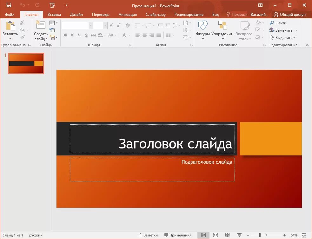312x239 pixels.
Task: Open the Файл menu
Action: [10, 15]
